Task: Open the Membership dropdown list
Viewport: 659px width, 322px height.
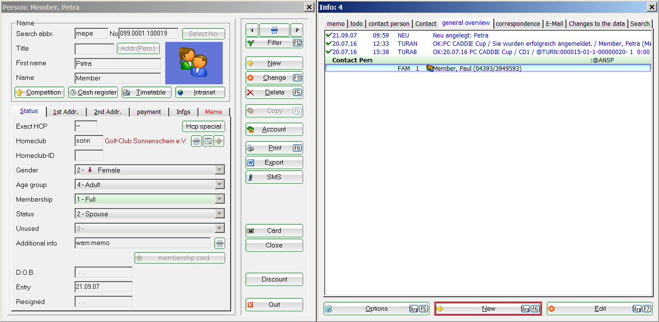Action: tap(220, 199)
